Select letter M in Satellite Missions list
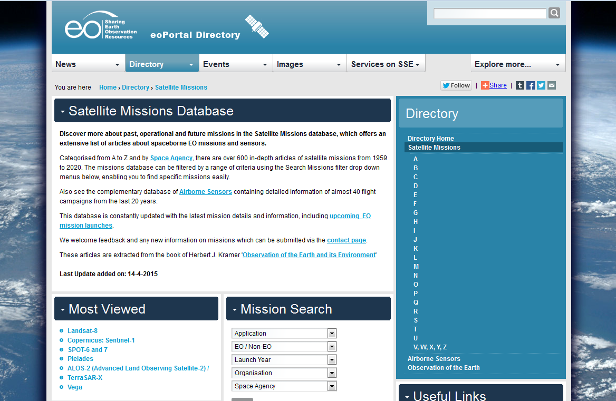 [416, 266]
